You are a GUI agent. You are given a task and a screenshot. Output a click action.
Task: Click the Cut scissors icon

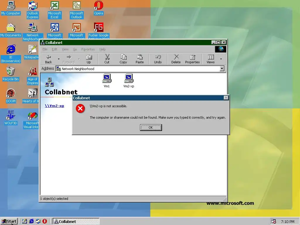pos(107,57)
